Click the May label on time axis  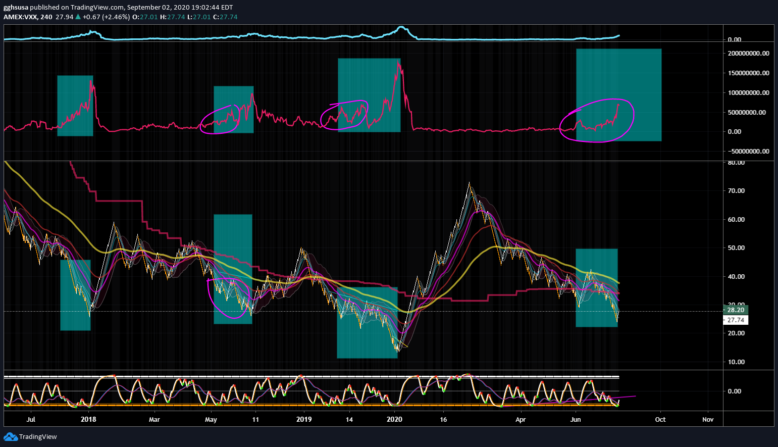(x=211, y=420)
